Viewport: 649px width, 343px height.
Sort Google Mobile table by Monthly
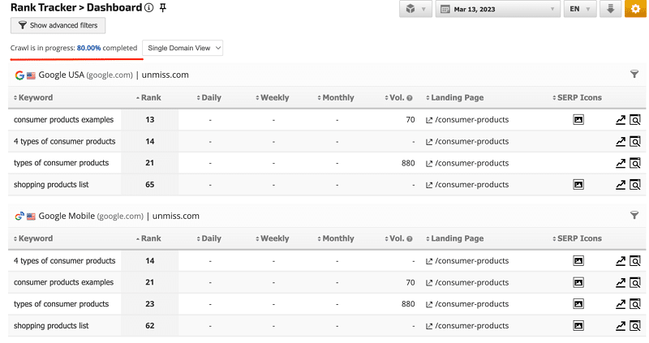coord(336,238)
